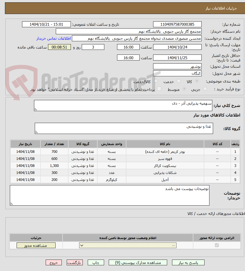Click the price validity date 1404/11/25

177,58
